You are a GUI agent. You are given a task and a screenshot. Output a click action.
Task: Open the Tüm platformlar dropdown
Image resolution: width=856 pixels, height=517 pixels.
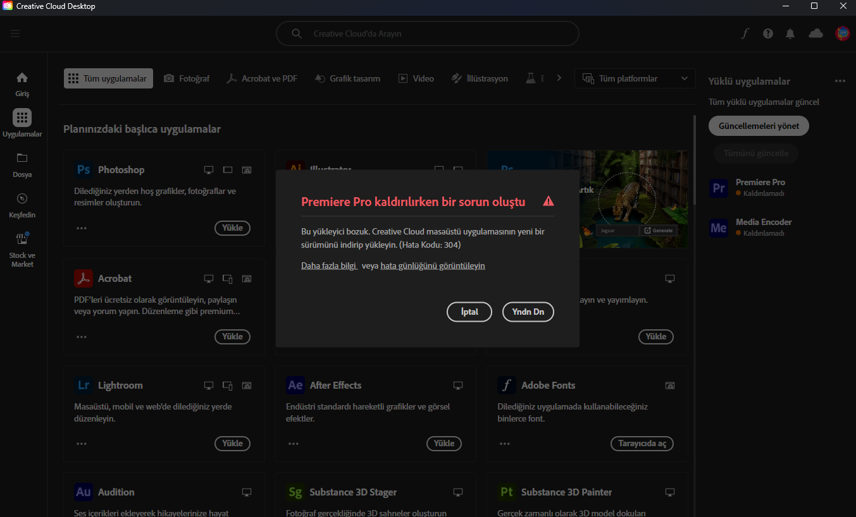click(x=635, y=78)
